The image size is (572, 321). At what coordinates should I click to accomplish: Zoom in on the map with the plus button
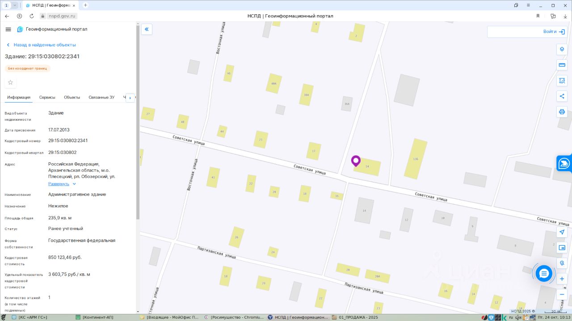(562, 279)
